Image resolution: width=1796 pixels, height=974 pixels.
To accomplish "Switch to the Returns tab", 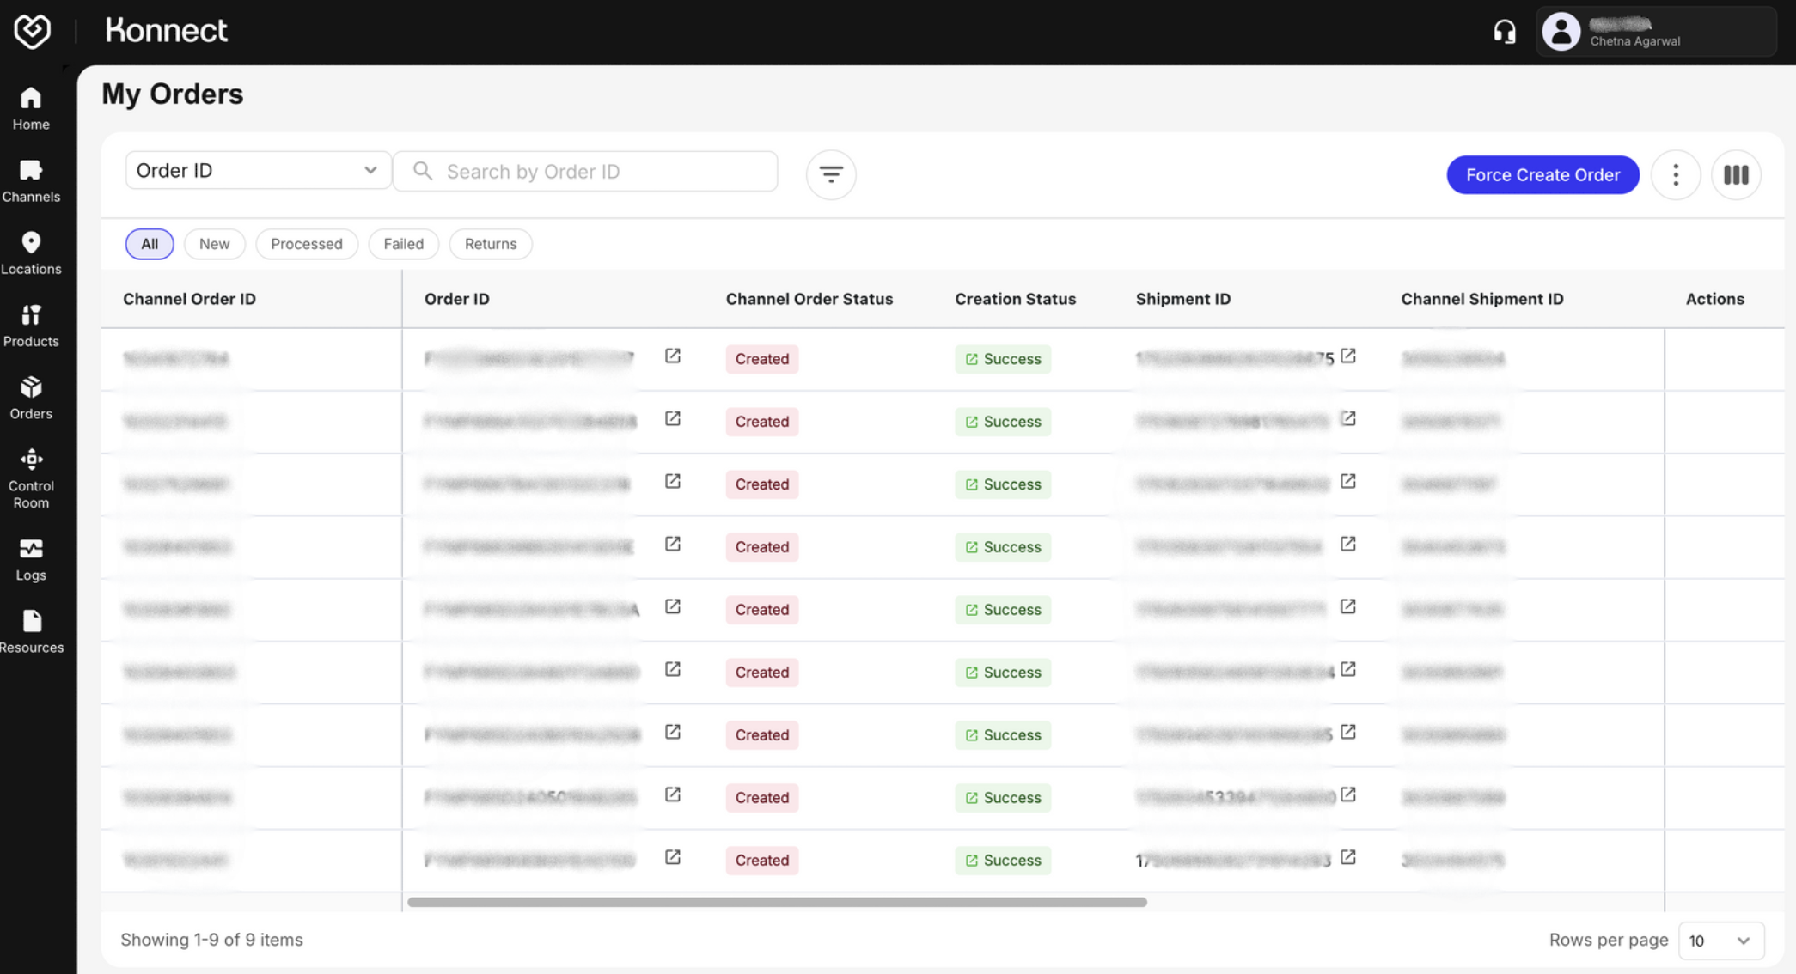I will click(x=491, y=244).
